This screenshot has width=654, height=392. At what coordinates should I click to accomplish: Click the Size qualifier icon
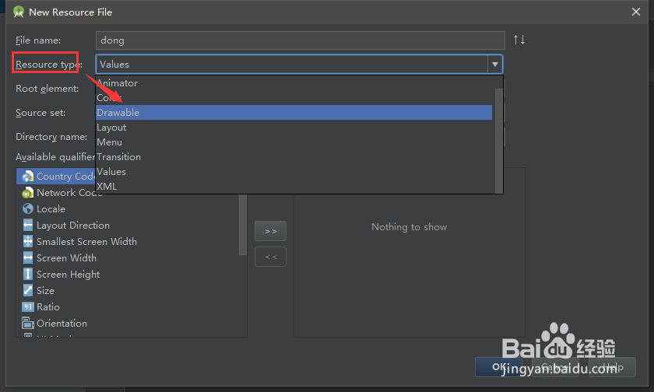pos(27,290)
